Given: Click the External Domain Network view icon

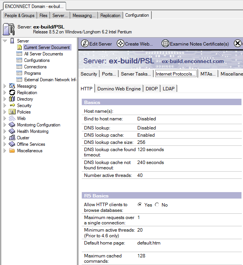Looking at the screenshot, I should point(19,79).
